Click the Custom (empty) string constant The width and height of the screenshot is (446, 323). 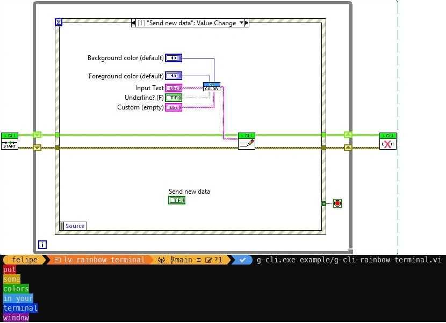click(174, 107)
